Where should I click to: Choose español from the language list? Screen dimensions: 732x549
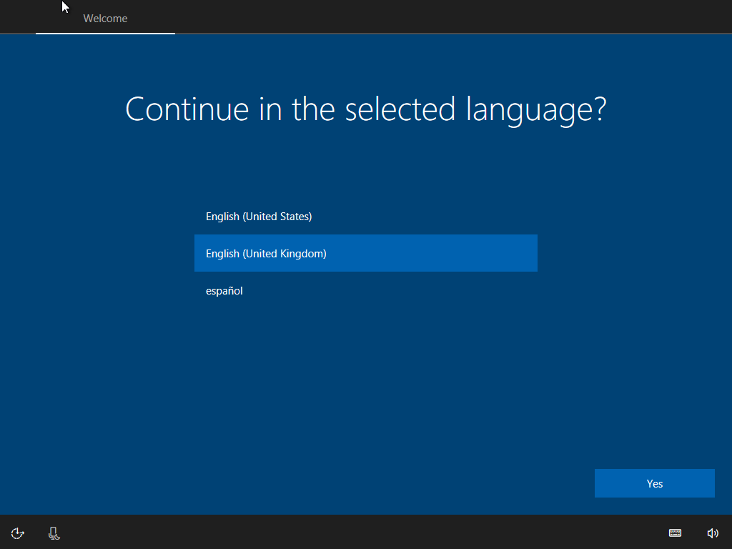366,290
